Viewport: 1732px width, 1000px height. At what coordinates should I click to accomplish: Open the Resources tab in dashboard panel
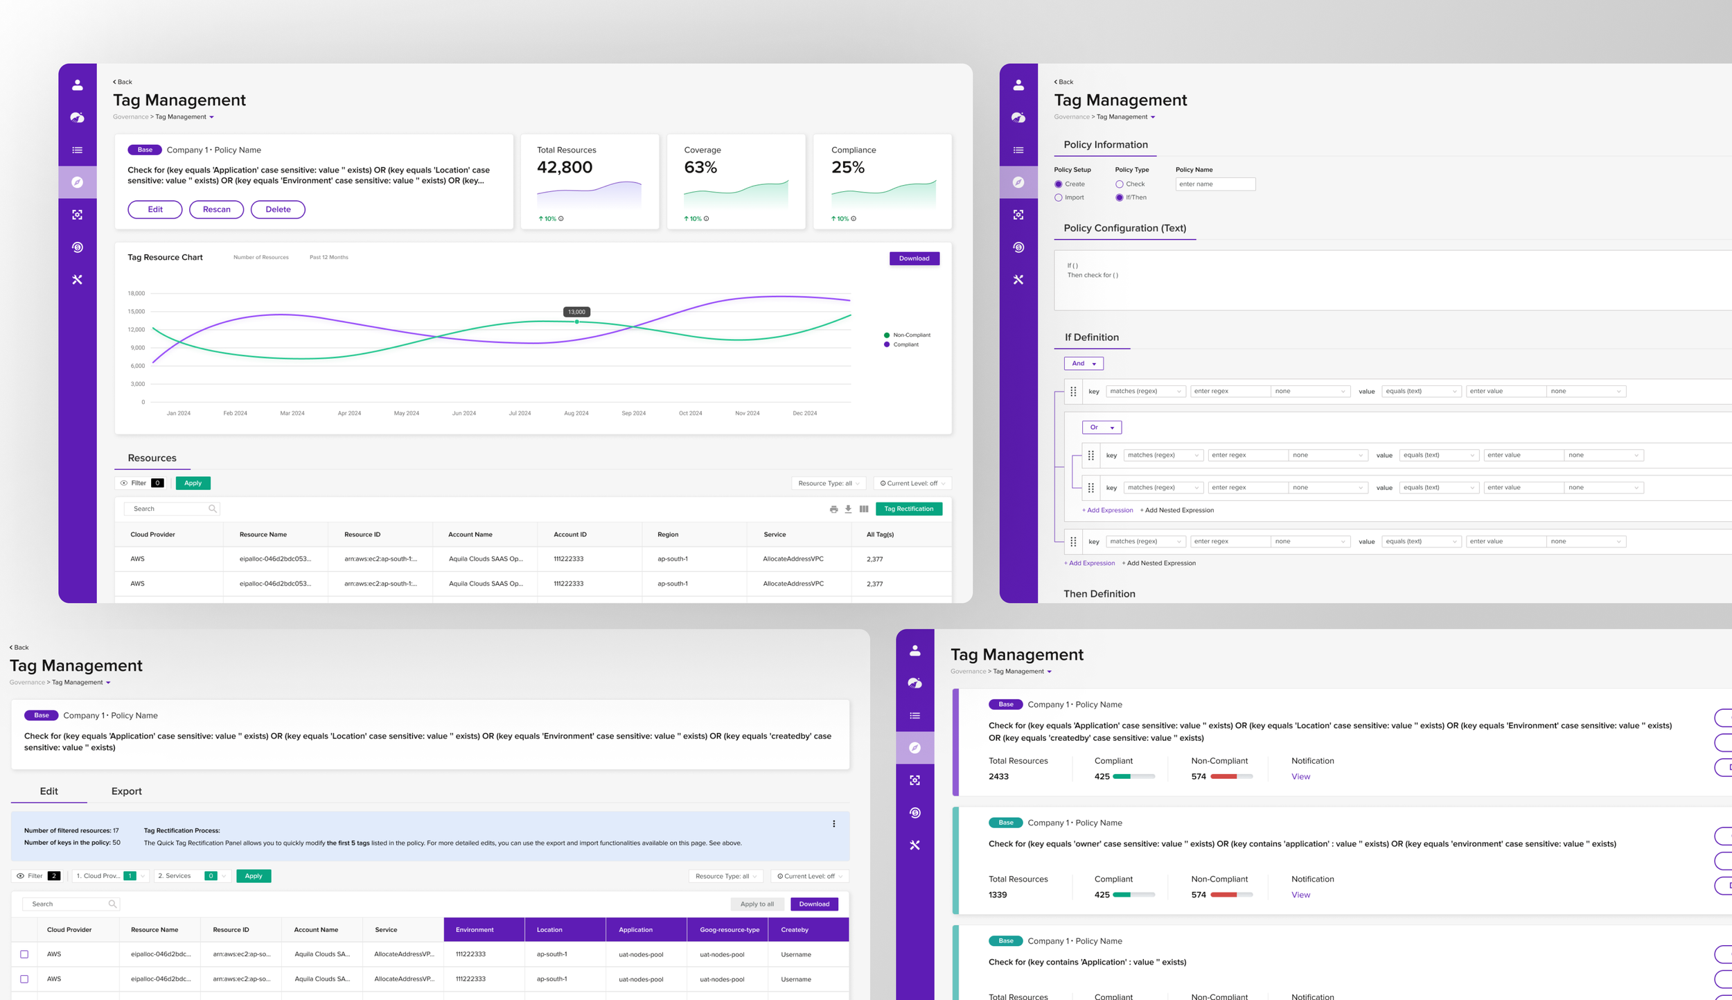(152, 458)
